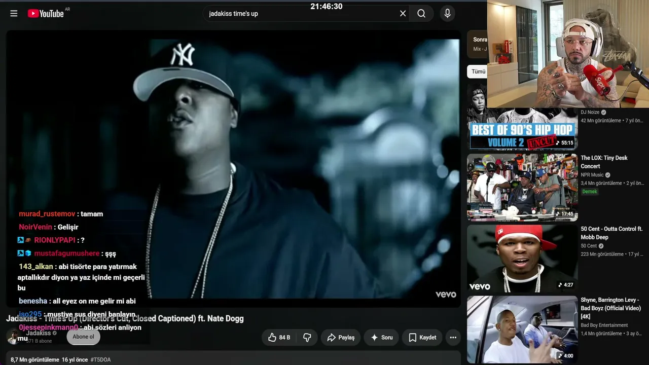Share the video using Paylaş

point(341,337)
